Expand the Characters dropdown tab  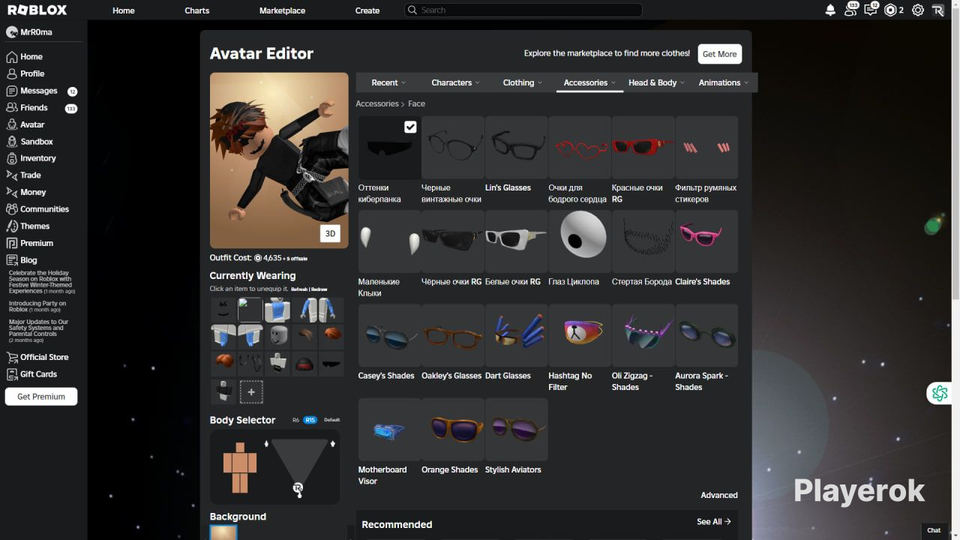click(456, 82)
